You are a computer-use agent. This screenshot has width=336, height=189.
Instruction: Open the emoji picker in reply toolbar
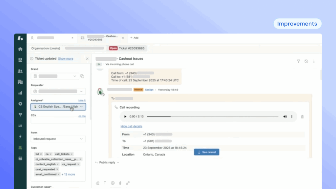click(x=113, y=183)
